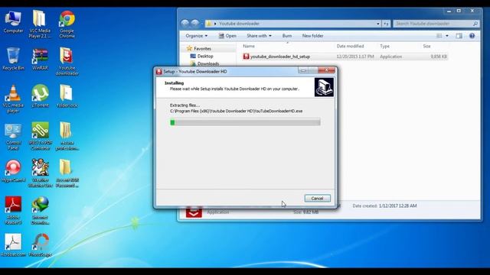This screenshot has height=275, width=490.
Task: Select the youtube_downloader_hd_setup file
Action: [345, 57]
